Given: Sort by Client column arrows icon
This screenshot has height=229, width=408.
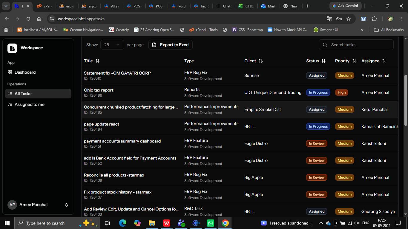Looking at the screenshot, I should tap(261, 61).
